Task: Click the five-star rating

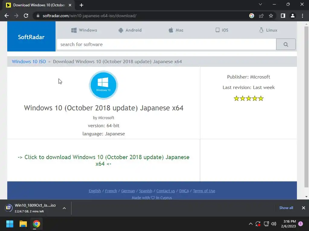Action: (x=249, y=98)
